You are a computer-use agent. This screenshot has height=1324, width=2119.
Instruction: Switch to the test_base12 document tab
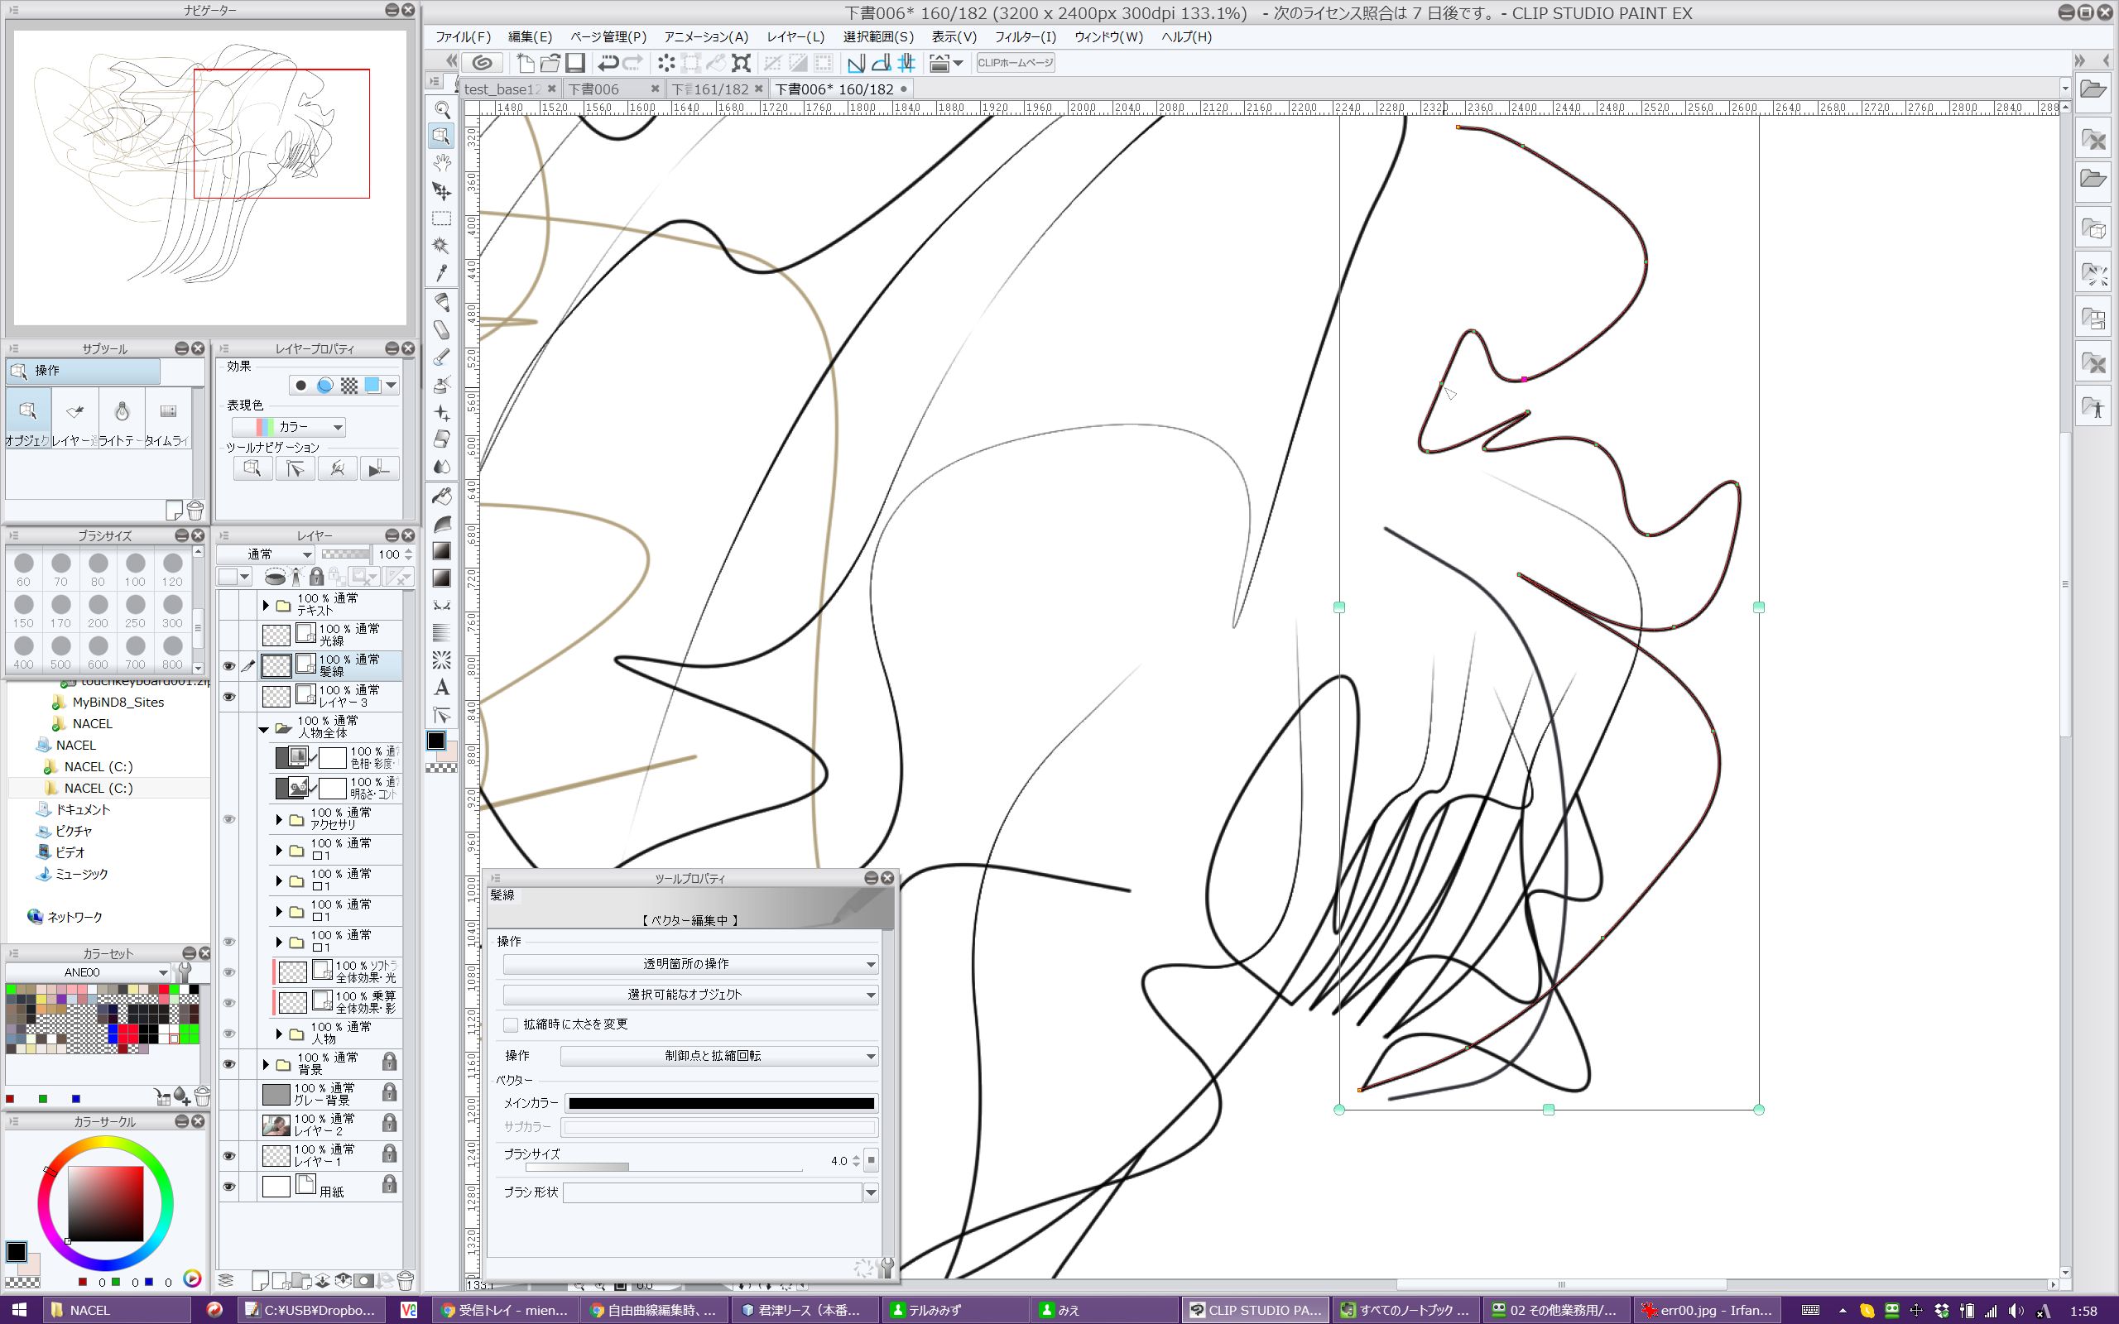(502, 89)
